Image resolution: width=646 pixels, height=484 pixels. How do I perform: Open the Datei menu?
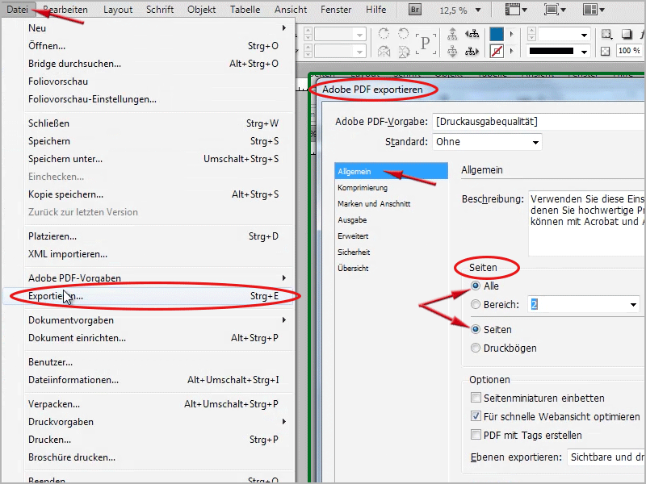[17, 10]
